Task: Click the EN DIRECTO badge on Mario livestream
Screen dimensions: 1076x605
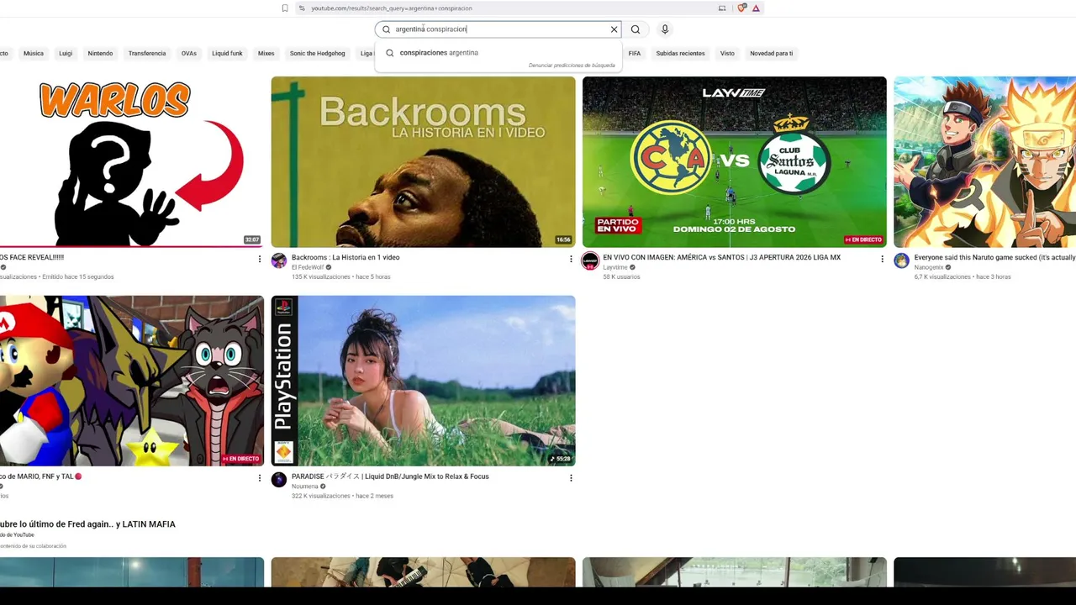Action: click(x=241, y=459)
